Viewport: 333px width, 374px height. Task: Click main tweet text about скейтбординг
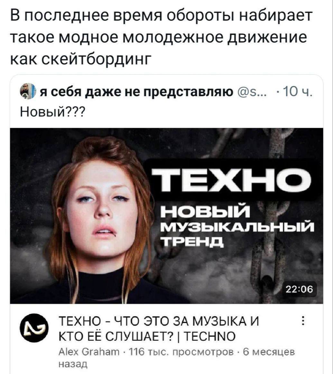click(162, 37)
